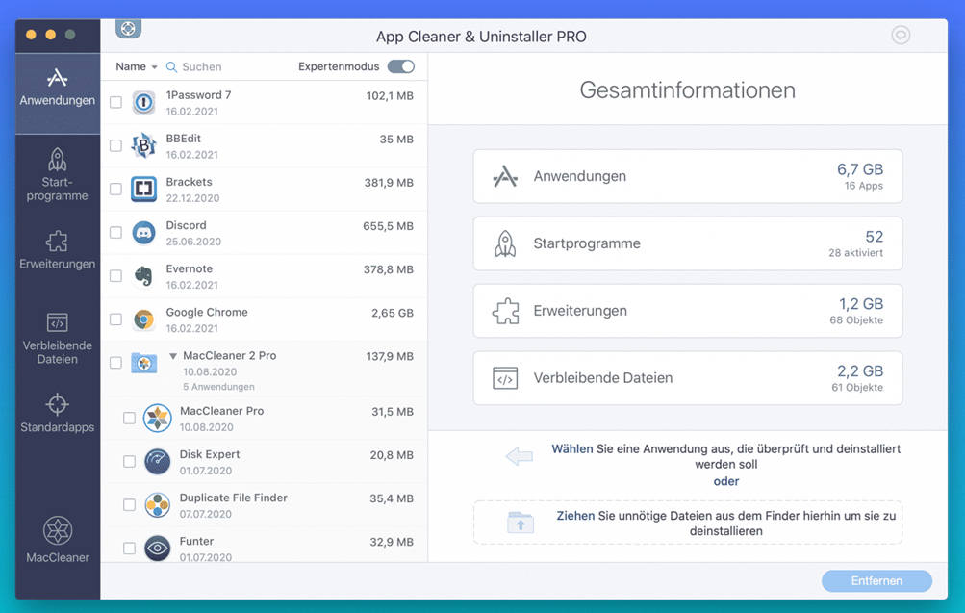Switch to the Erweiterungen sidebar section
965x613 pixels.
coord(57,250)
